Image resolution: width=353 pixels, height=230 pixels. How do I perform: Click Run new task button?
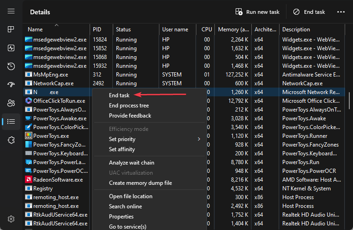point(257,12)
